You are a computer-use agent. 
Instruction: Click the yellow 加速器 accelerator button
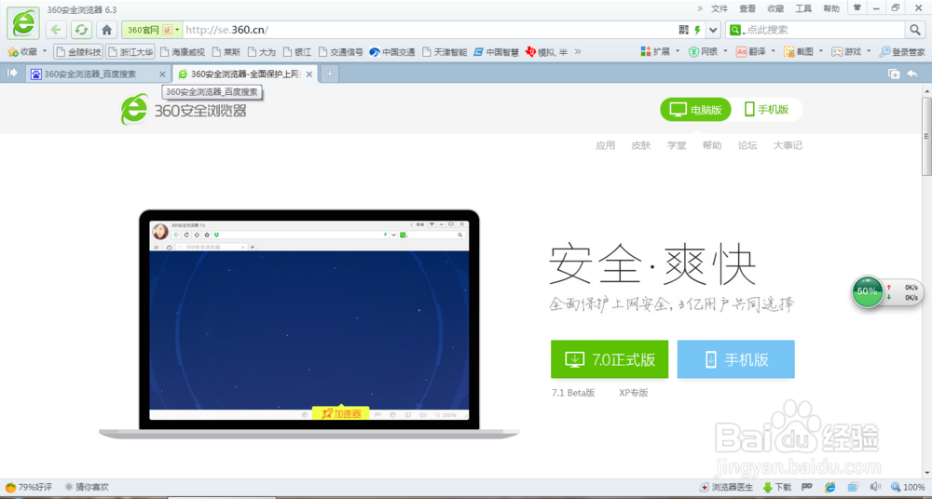click(341, 413)
